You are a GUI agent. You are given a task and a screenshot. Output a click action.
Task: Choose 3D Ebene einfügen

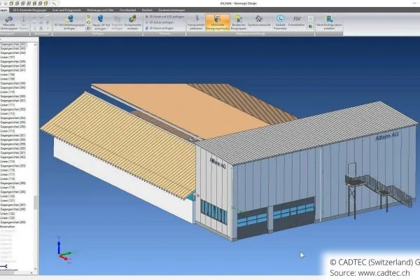click(160, 28)
